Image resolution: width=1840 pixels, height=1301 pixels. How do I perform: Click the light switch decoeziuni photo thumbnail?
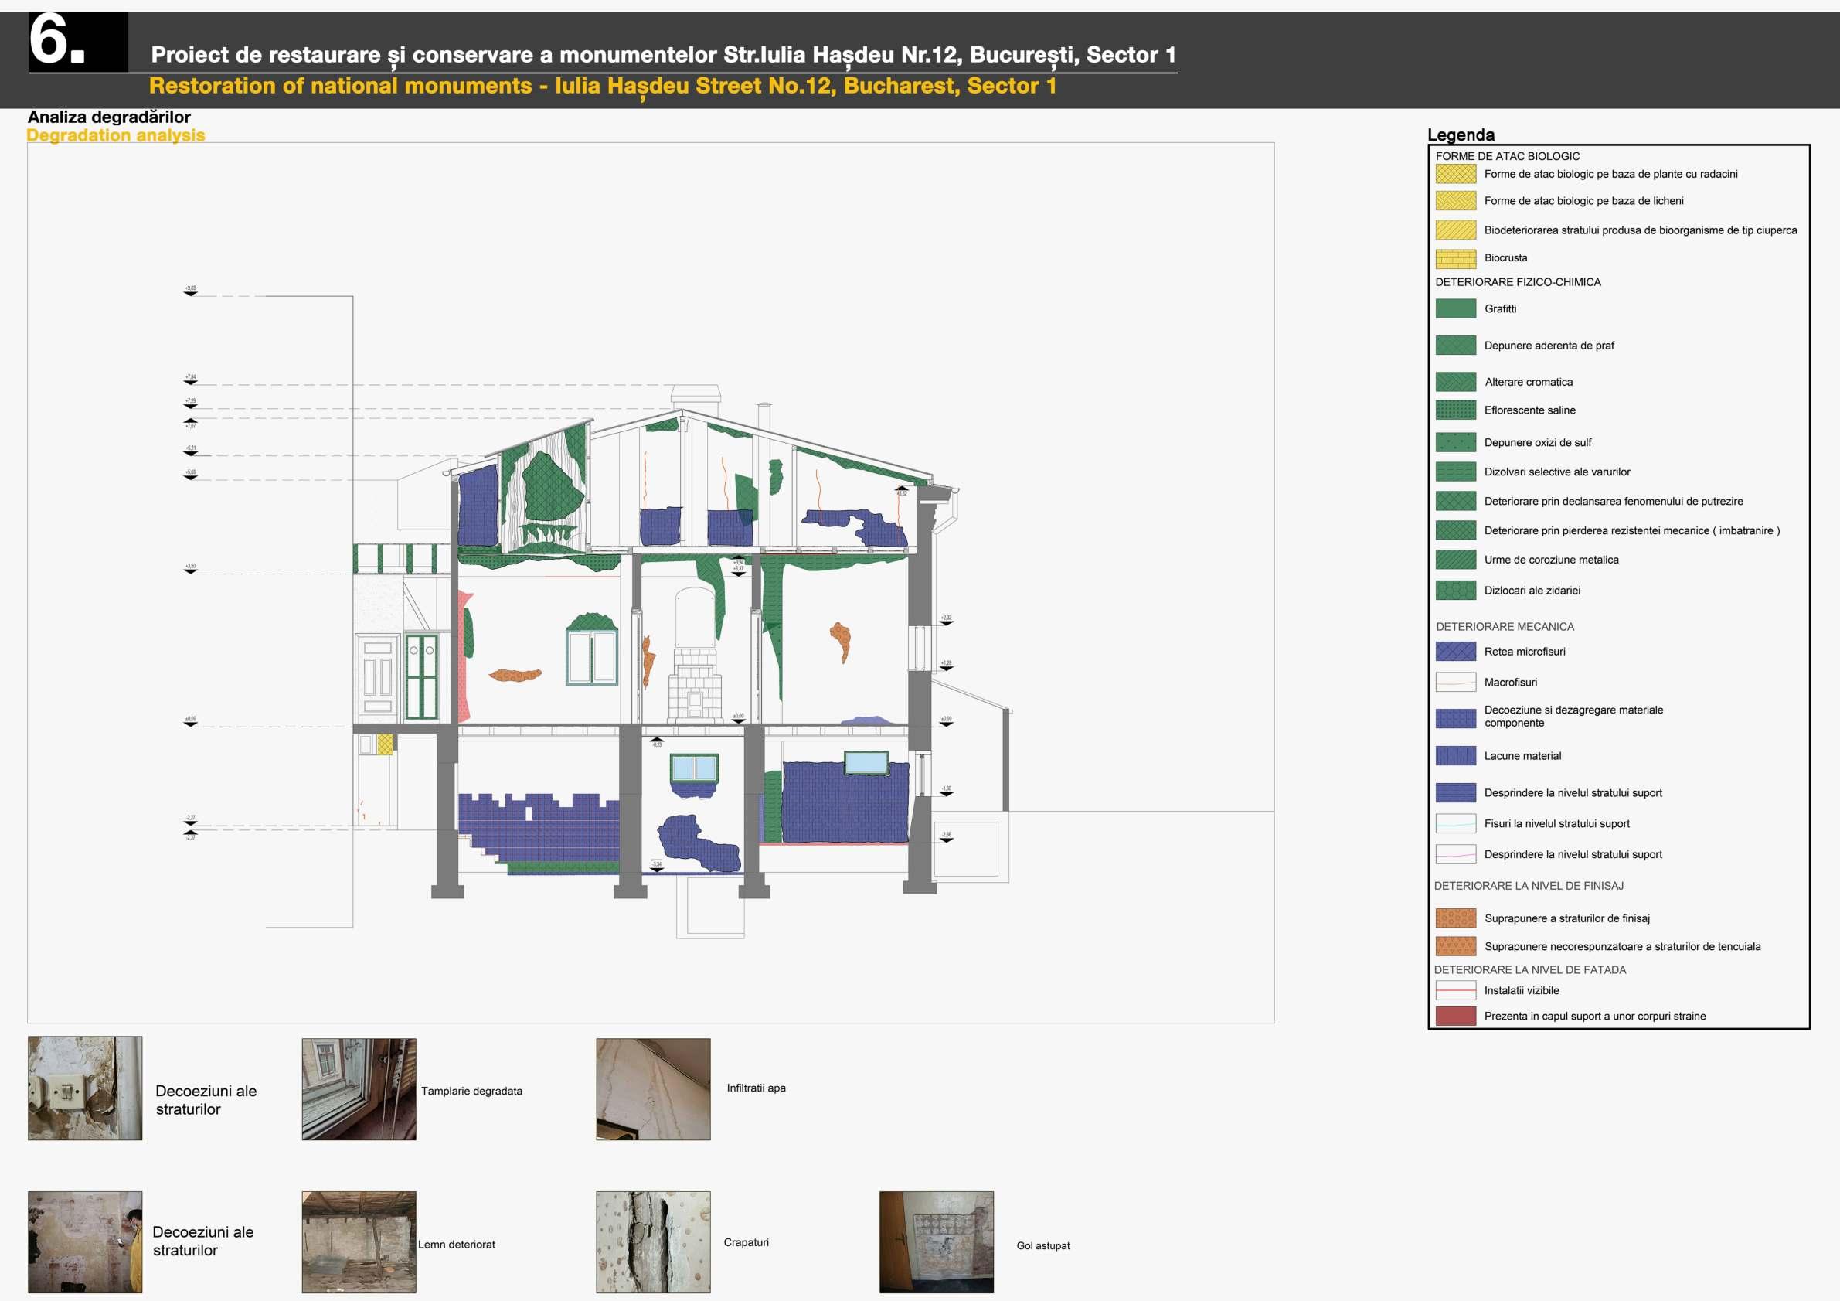point(85,1087)
